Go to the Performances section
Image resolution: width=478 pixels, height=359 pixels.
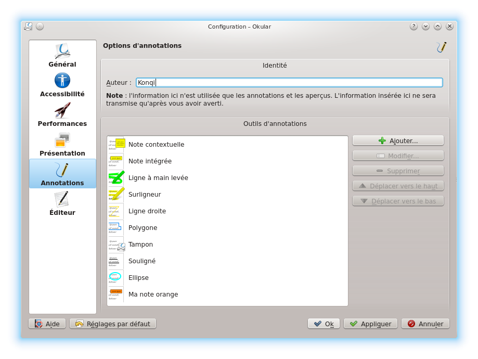click(x=62, y=115)
